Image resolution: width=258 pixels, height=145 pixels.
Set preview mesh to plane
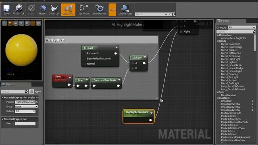16,23
